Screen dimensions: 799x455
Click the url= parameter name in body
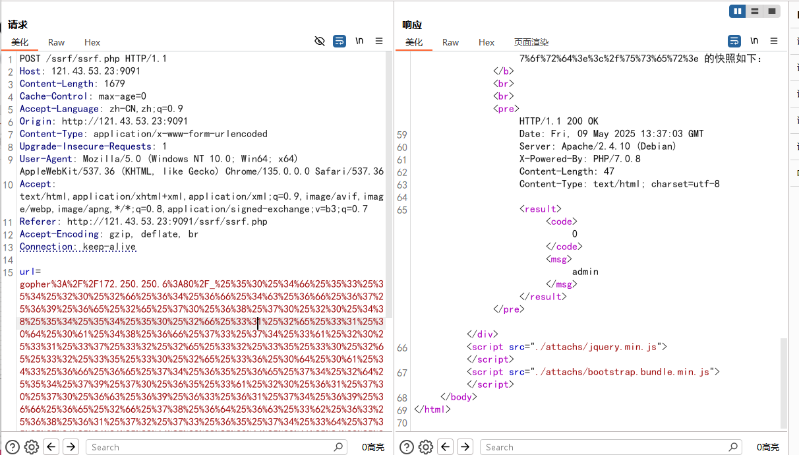point(30,272)
